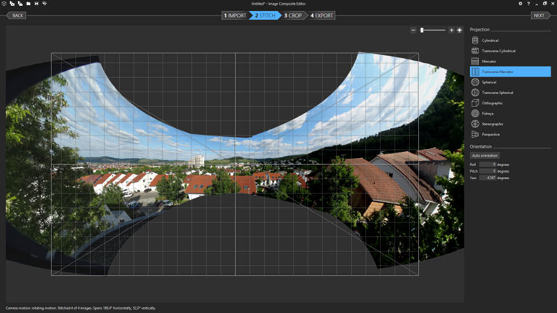Click the zoom in plus icon
The image size is (557, 313).
pos(451,30)
